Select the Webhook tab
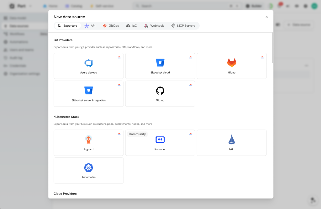This screenshot has height=209, width=321. point(154,25)
